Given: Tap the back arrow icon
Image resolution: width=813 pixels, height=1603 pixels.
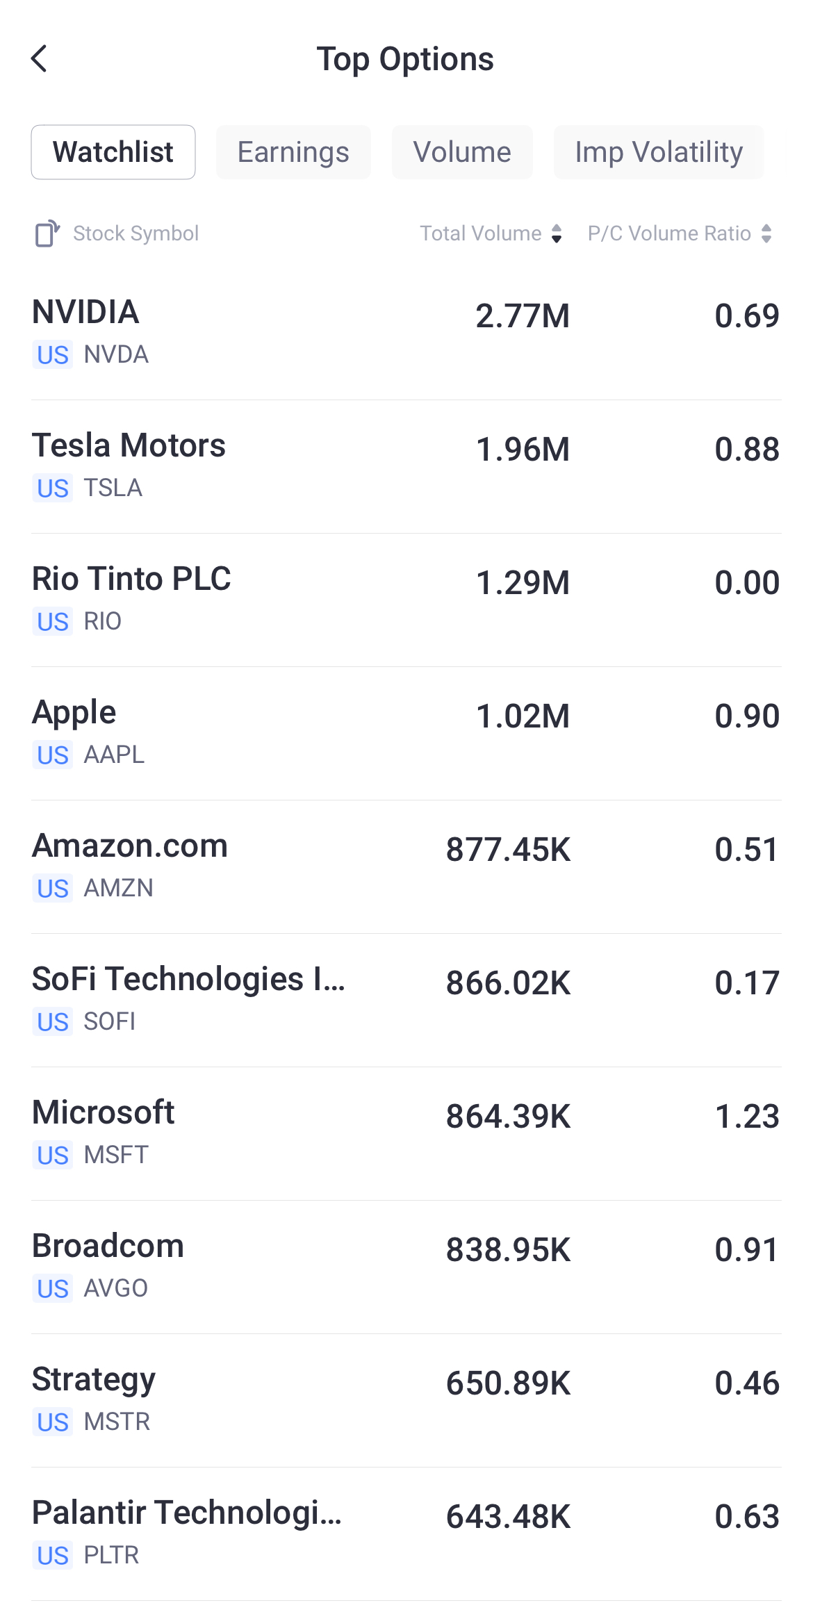Looking at the screenshot, I should click(40, 59).
